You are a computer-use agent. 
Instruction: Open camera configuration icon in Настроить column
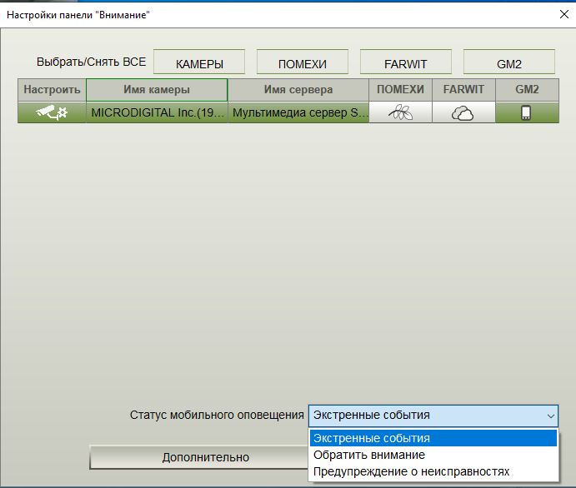52,112
